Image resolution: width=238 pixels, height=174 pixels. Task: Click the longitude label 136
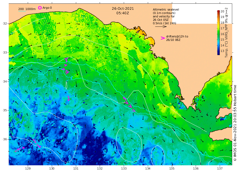pyautogui.click(x=196, y=168)
